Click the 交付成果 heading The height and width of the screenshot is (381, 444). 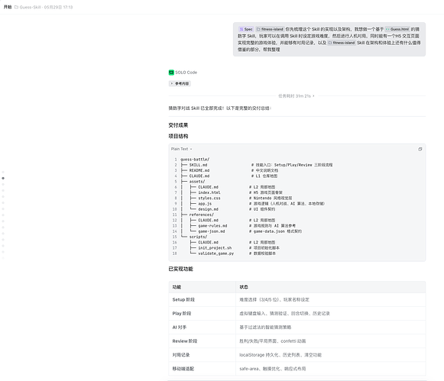178,125
